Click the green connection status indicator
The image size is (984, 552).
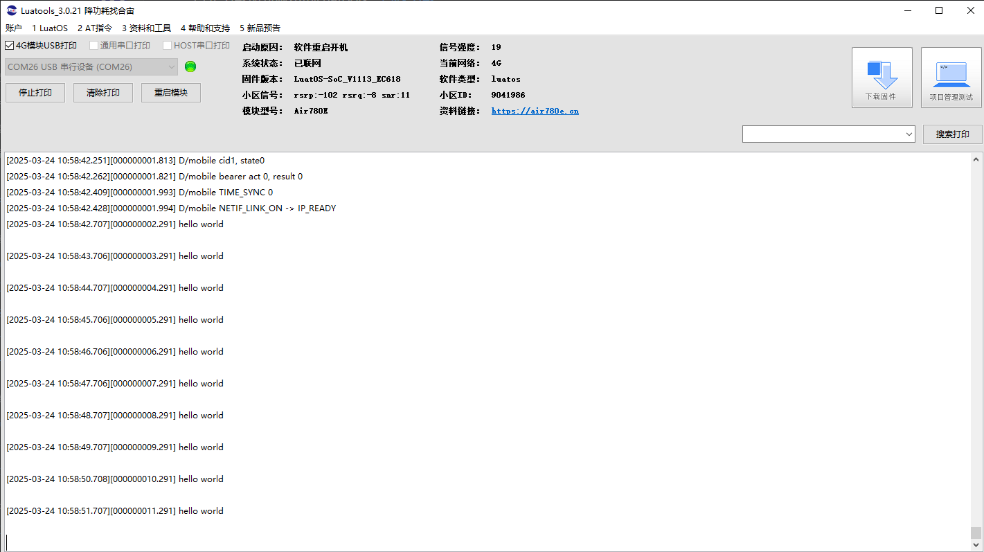tap(190, 66)
